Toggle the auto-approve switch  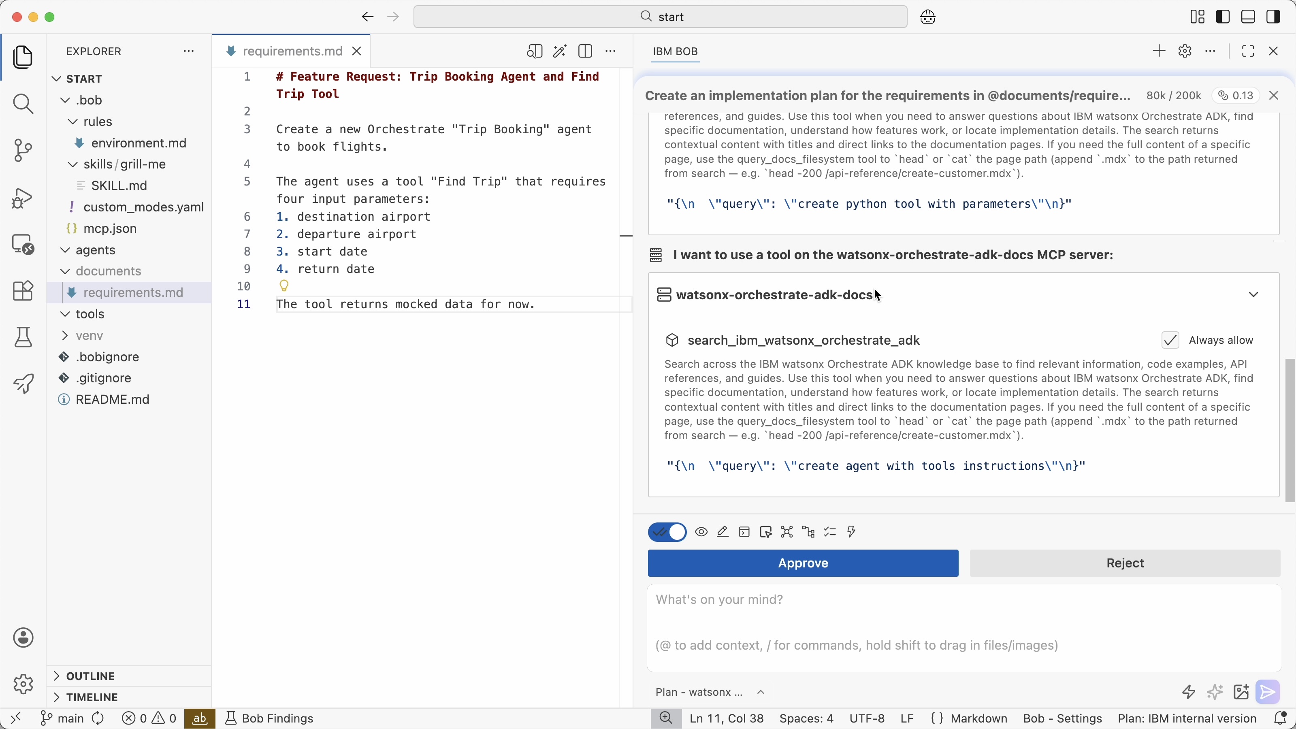tap(667, 532)
